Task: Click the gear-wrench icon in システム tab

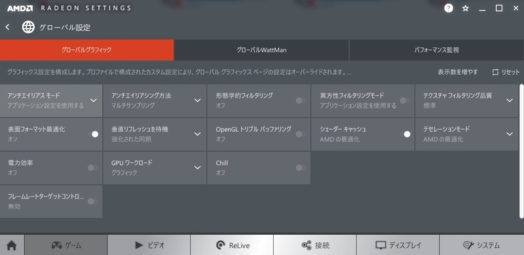Action: 468,245
